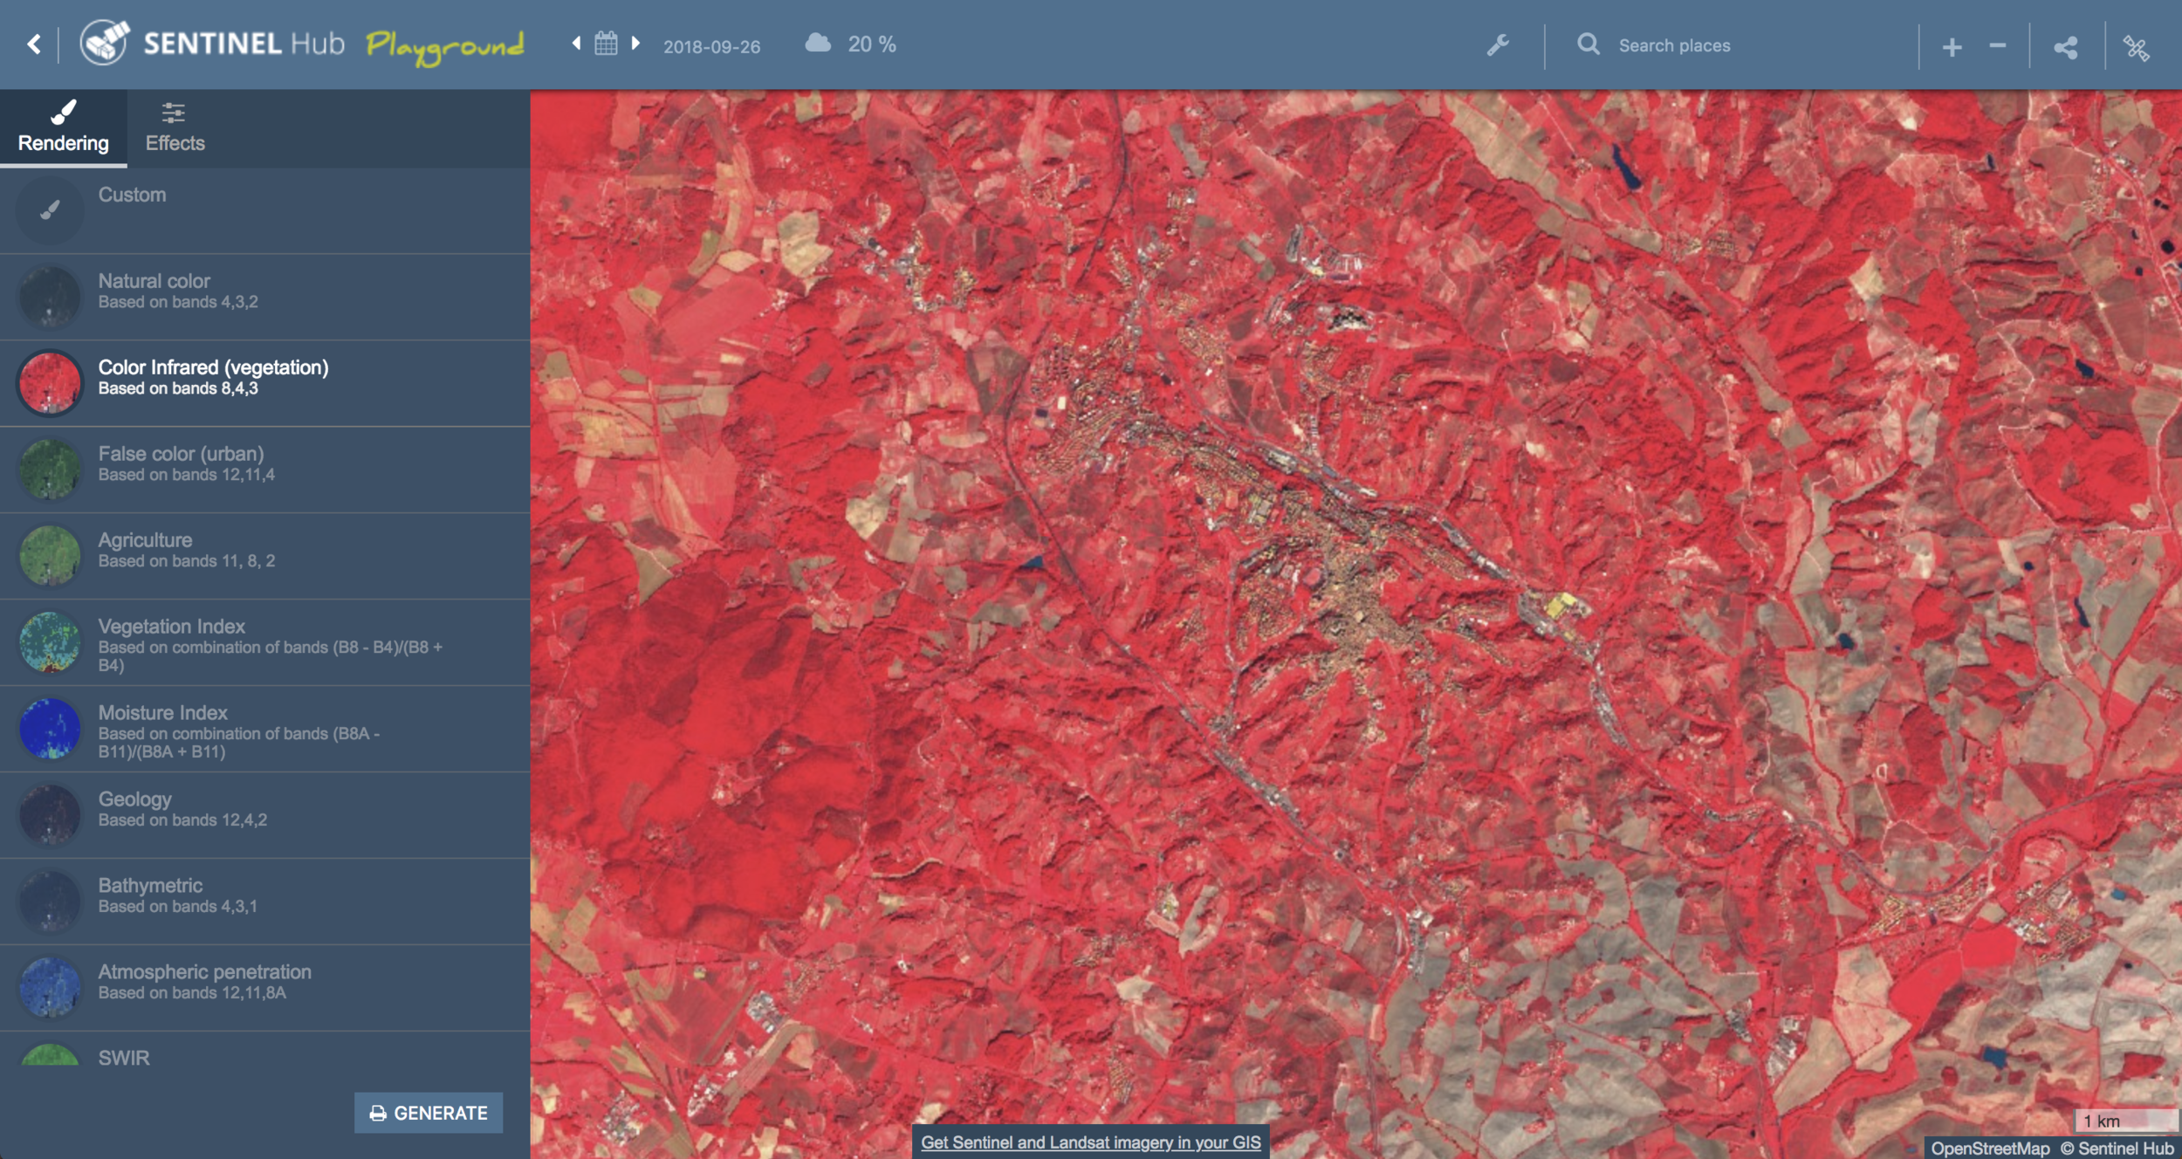
Task: Open the wrench settings tool
Action: (x=1498, y=45)
